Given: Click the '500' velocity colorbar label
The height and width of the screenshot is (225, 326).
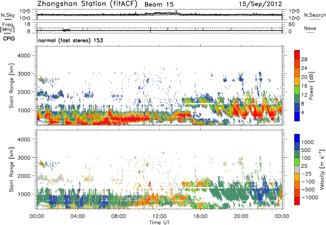Looking at the screenshot, I should pos(306,150).
